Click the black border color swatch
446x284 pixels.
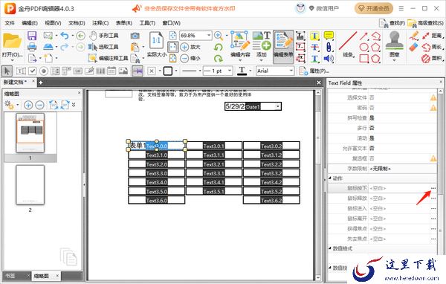[x=168, y=71]
